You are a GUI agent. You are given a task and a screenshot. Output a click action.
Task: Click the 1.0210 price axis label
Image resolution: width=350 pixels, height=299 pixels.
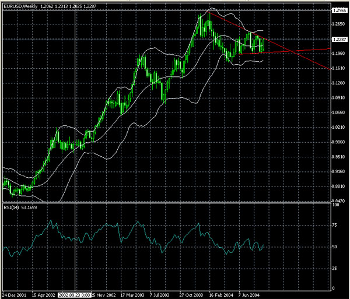[339, 127]
